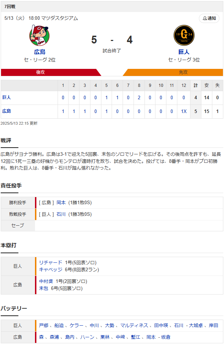Open home run hitter キャベッジ link
Viewport: 224px width, 344px height.
coord(51,269)
